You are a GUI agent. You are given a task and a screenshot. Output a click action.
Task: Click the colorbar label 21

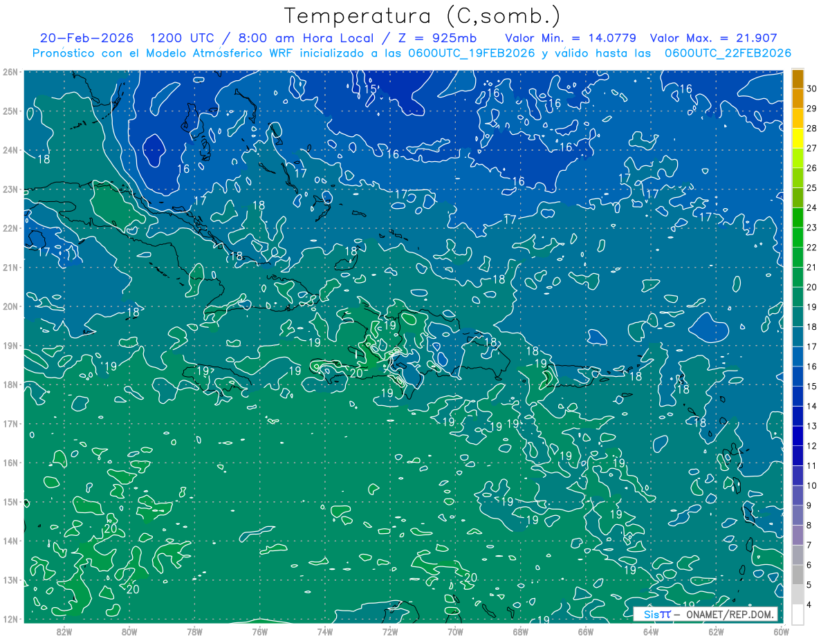coord(812,267)
